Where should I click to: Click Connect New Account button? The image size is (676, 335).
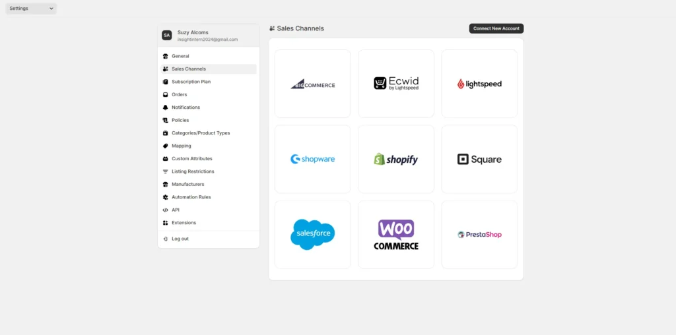[x=496, y=28]
